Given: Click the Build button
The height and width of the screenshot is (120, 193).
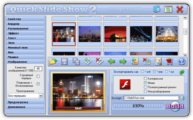Looking at the screenshot, I should click(175, 106).
